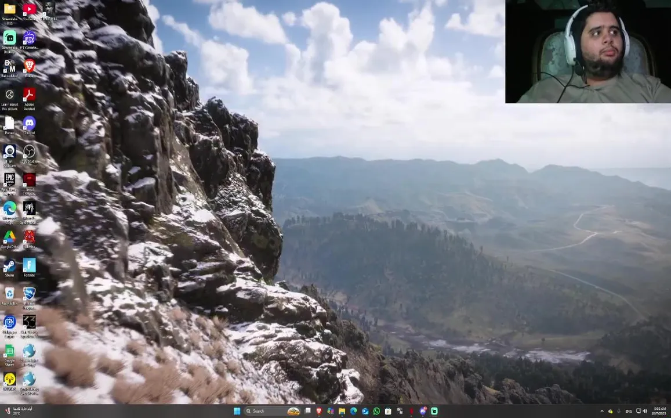
Task: Open the white blank-document file desktop icon
Action: coord(9,125)
